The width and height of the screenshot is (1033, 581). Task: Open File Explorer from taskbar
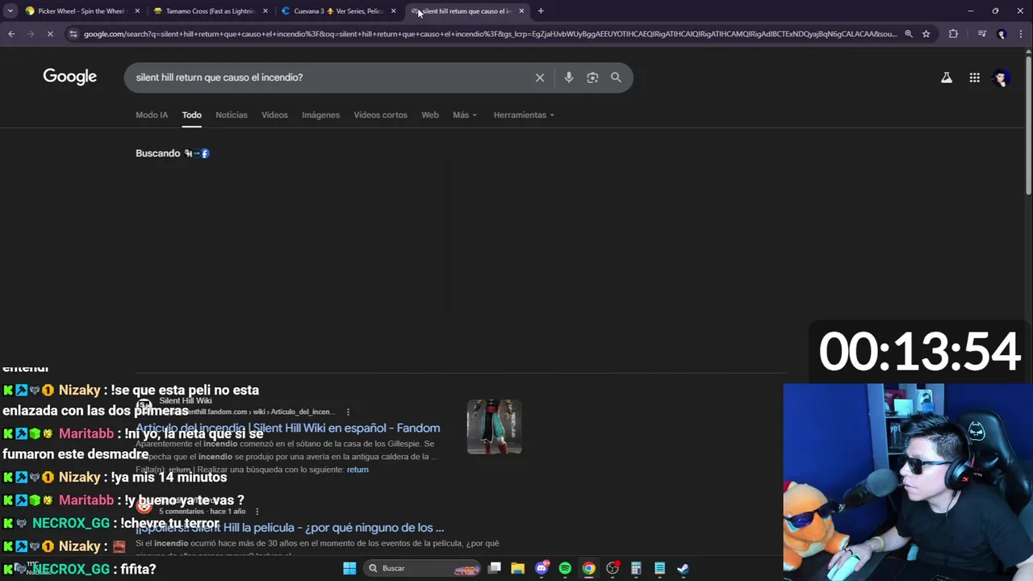(518, 568)
